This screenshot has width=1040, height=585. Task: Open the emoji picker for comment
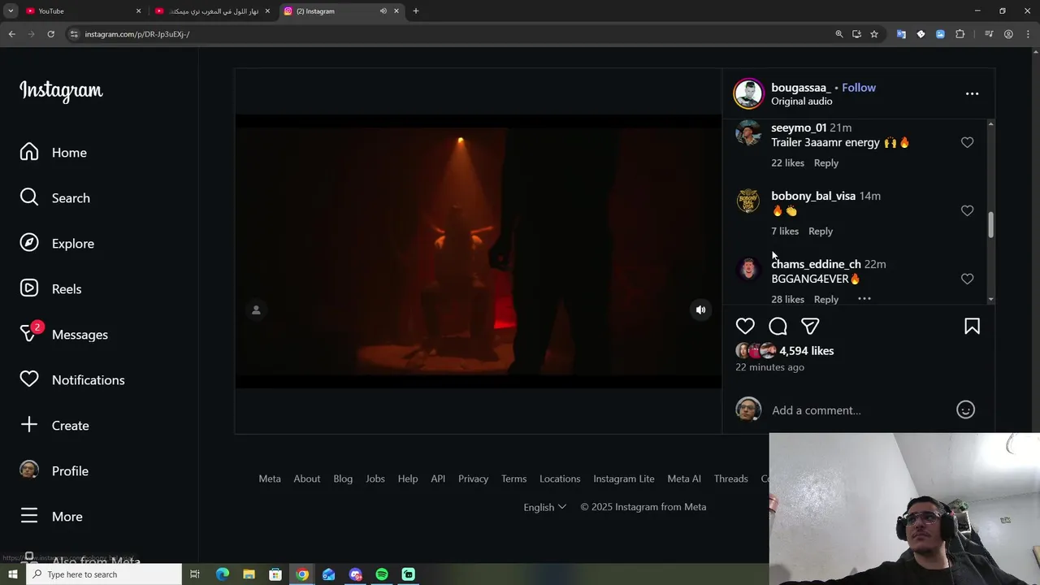965,409
